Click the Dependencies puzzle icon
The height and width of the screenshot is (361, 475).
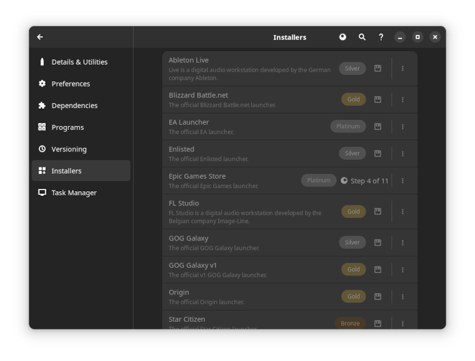[x=41, y=105]
